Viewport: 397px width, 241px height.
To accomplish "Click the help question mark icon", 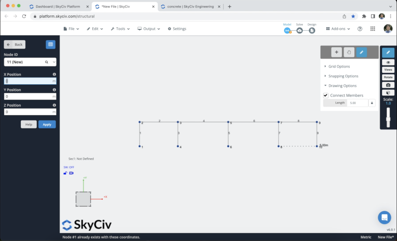I will pos(360,29).
